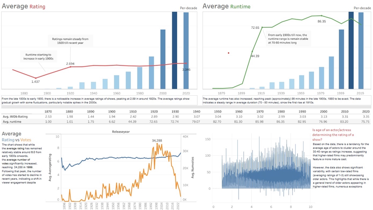Click the 79.07 runtime cell in table
The image size is (373, 210).
[198, 121]
